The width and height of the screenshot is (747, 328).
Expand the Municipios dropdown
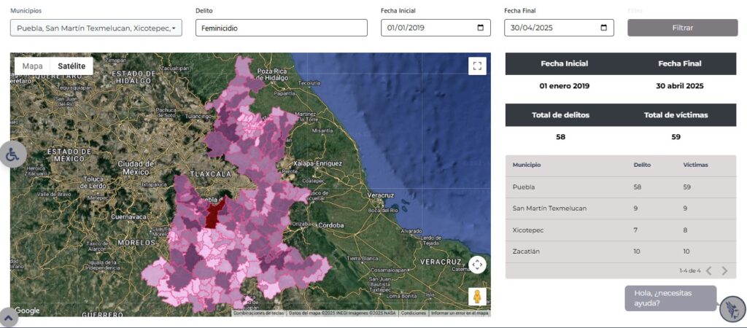96,28
